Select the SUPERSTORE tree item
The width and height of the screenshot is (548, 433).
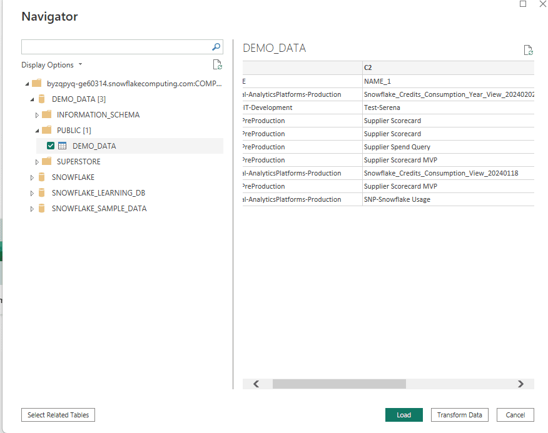(79, 162)
